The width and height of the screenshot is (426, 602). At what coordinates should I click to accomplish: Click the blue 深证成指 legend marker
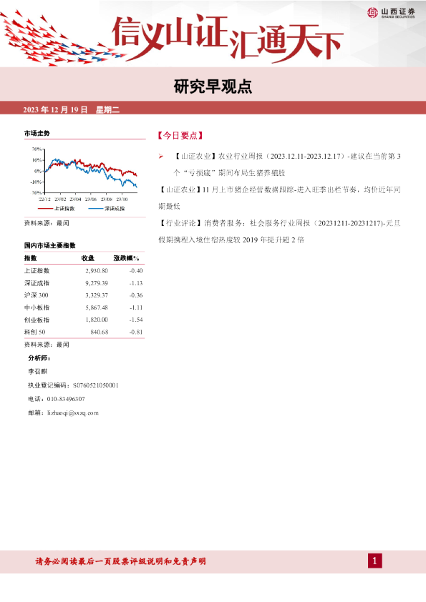coord(96,209)
